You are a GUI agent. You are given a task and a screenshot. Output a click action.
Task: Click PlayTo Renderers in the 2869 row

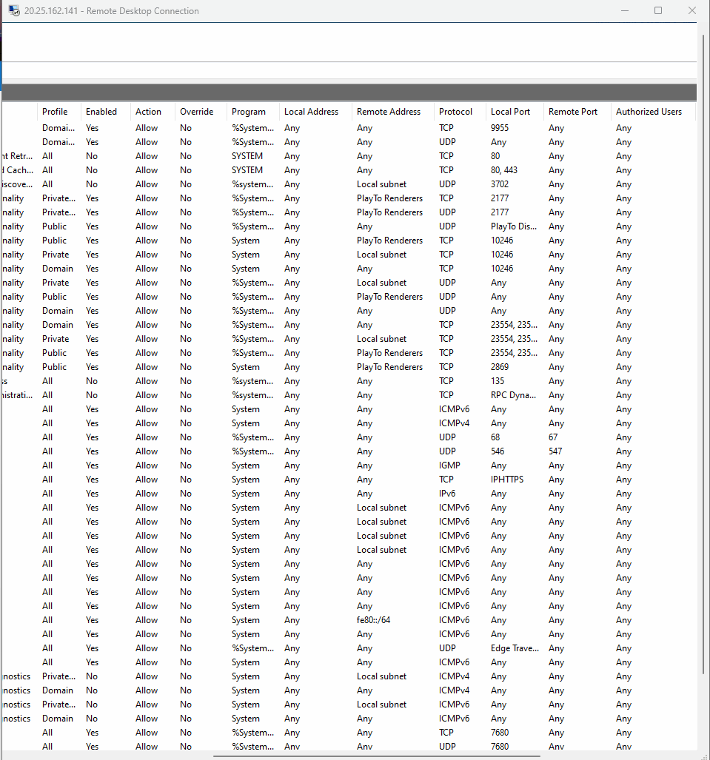click(x=390, y=367)
